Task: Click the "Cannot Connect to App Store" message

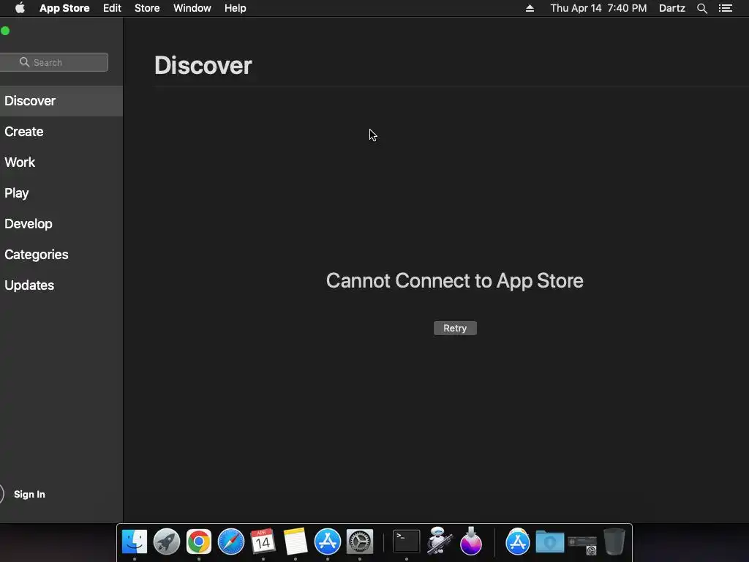Action: [455, 280]
